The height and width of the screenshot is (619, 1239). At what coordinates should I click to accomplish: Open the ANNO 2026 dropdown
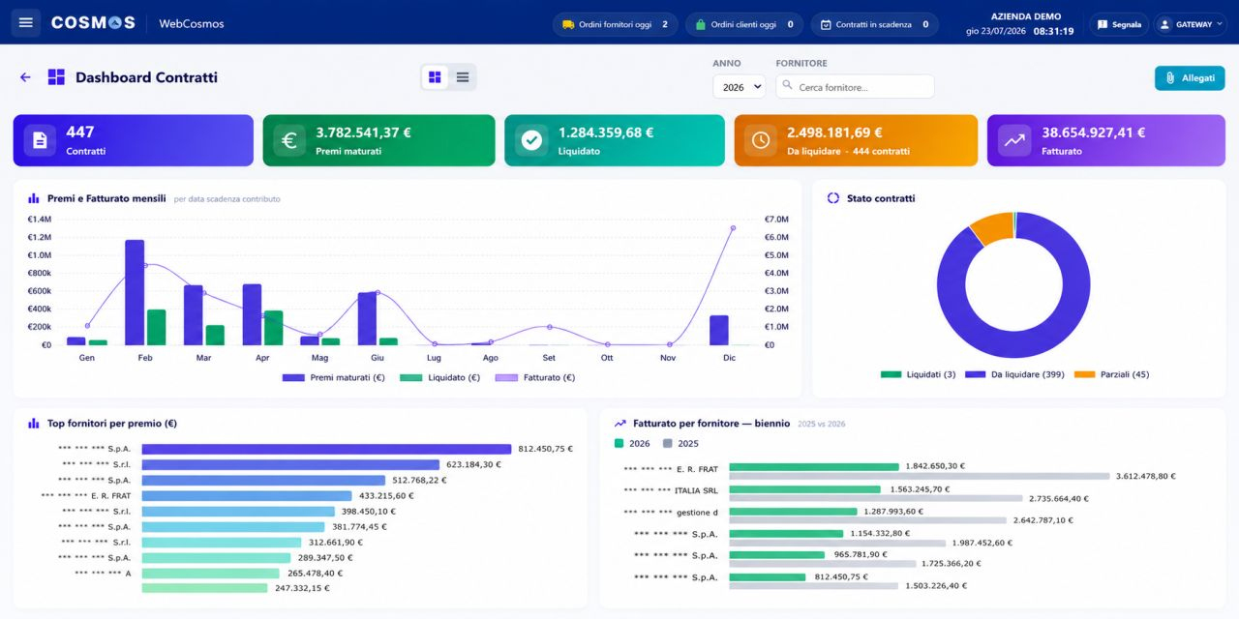(739, 87)
